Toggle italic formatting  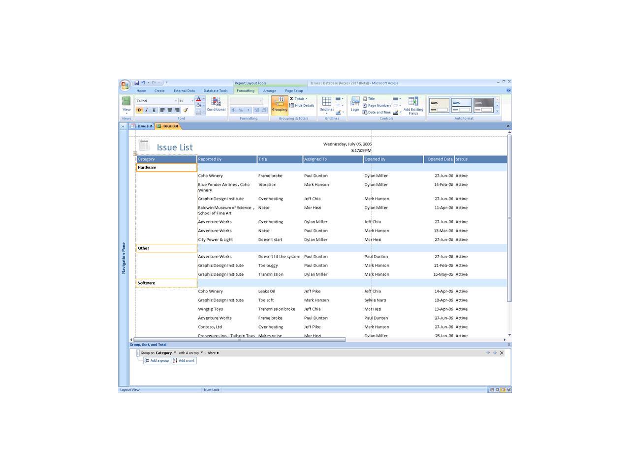[146, 109]
